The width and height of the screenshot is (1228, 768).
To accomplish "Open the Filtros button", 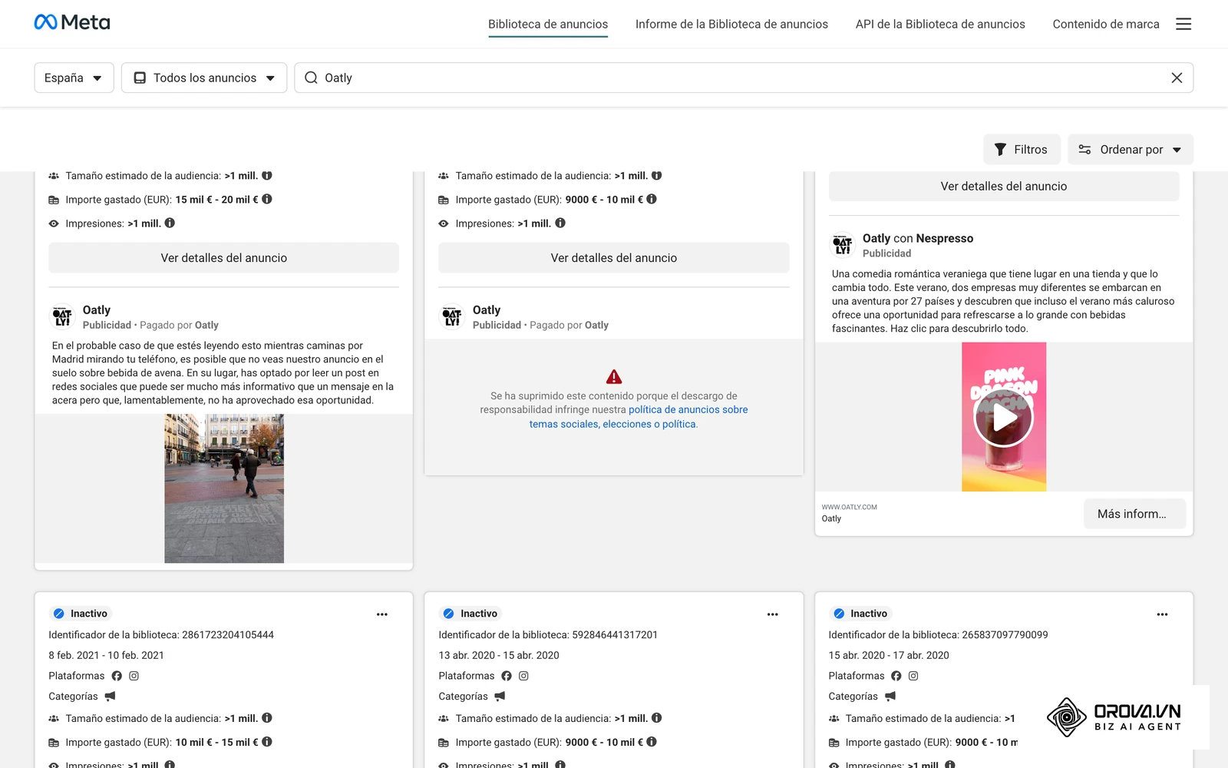I will click(1022, 150).
